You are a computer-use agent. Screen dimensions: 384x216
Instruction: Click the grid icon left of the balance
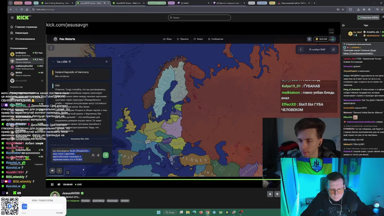[x=309, y=39]
